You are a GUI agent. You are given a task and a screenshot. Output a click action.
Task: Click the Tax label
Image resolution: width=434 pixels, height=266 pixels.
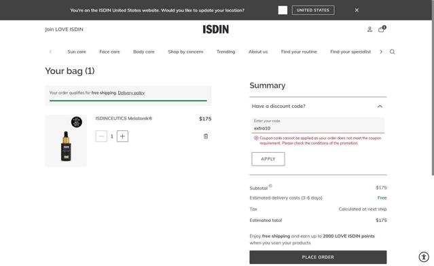click(253, 209)
